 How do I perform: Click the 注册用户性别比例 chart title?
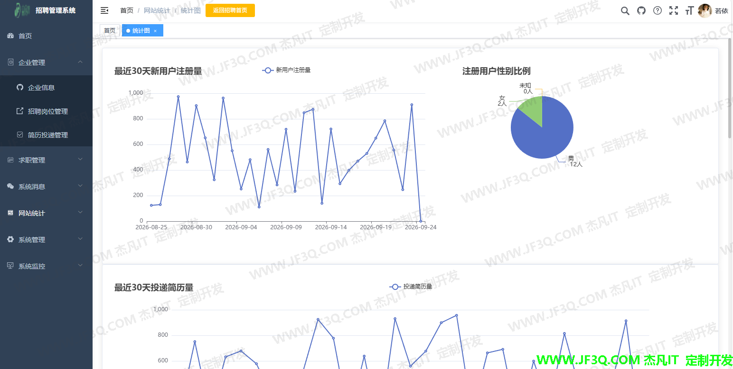(497, 71)
